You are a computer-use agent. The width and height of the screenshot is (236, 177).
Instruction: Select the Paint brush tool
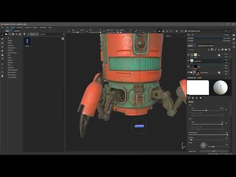[x=2, y=35]
